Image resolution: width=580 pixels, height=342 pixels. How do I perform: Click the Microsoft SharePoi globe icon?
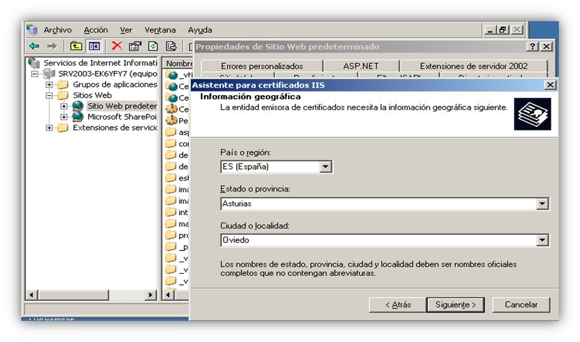point(78,117)
